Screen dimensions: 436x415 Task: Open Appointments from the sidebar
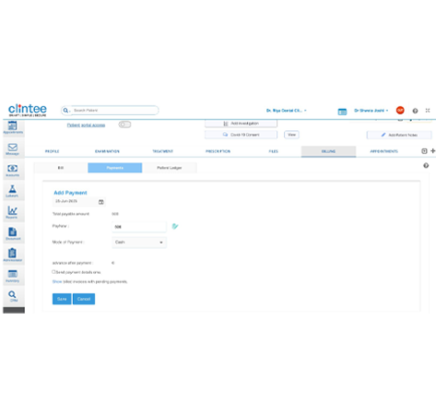[13, 127]
